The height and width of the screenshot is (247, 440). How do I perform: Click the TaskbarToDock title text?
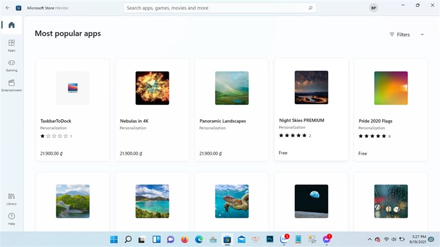(x=56, y=121)
